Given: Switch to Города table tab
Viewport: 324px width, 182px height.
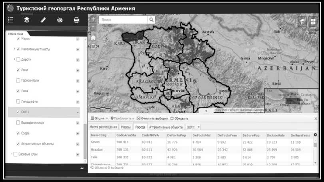Looking at the screenshot, I should [x=140, y=127].
